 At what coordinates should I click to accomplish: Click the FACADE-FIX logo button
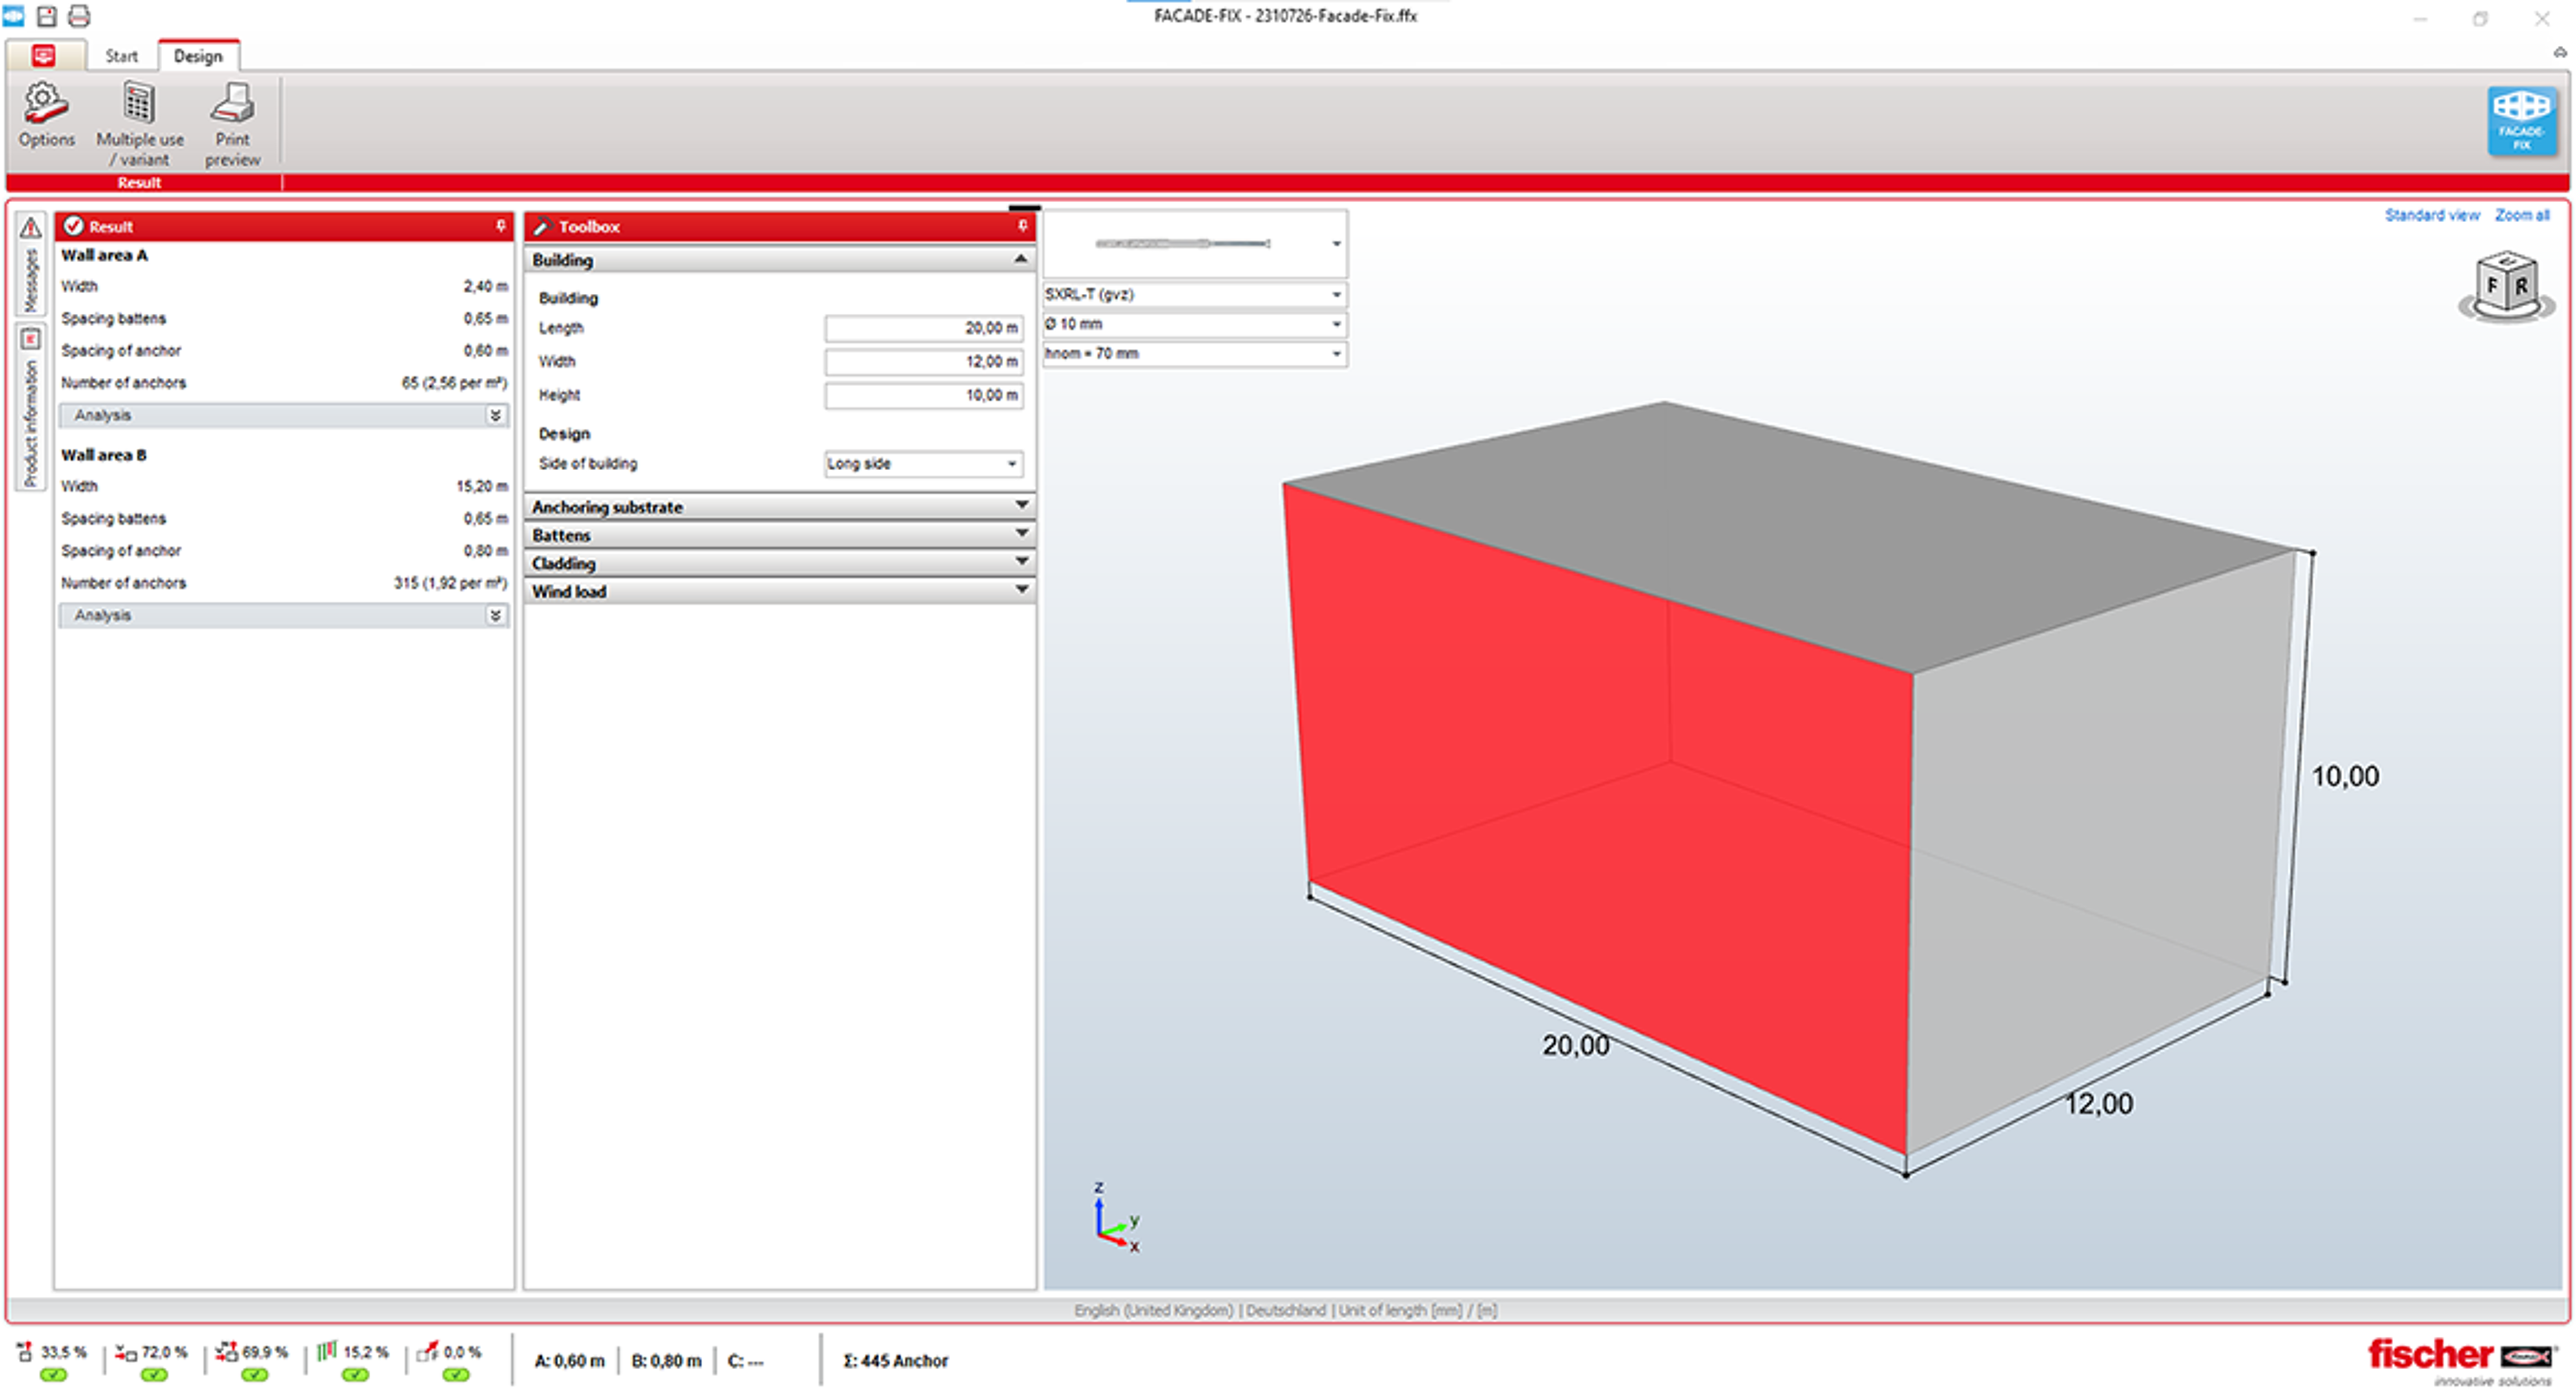[2521, 120]
